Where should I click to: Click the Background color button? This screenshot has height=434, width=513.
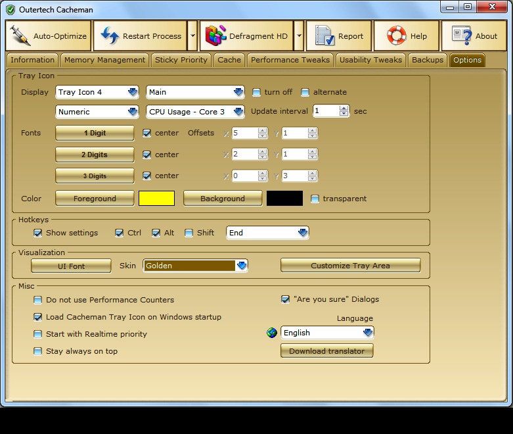coord(223,199)
